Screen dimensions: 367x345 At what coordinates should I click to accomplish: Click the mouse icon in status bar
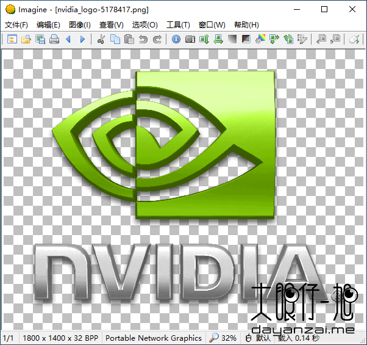249,338
